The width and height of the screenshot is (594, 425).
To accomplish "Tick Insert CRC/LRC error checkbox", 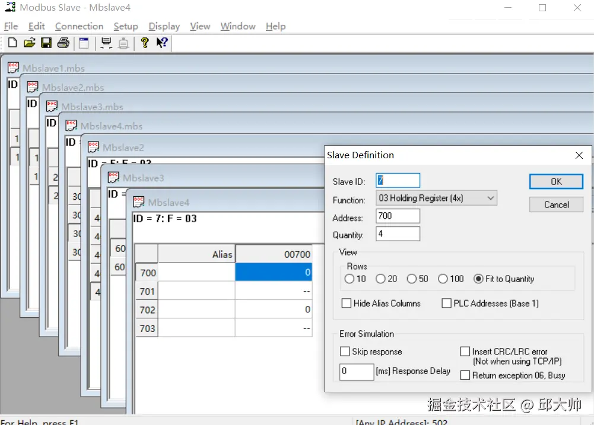I will tap(465, 351).
